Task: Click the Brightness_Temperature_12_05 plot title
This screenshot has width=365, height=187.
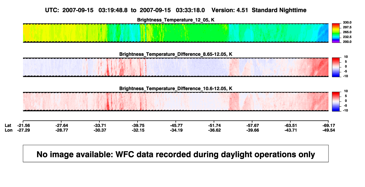Action: (176, 20)
